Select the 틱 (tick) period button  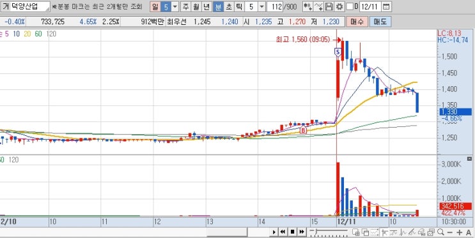239,6
